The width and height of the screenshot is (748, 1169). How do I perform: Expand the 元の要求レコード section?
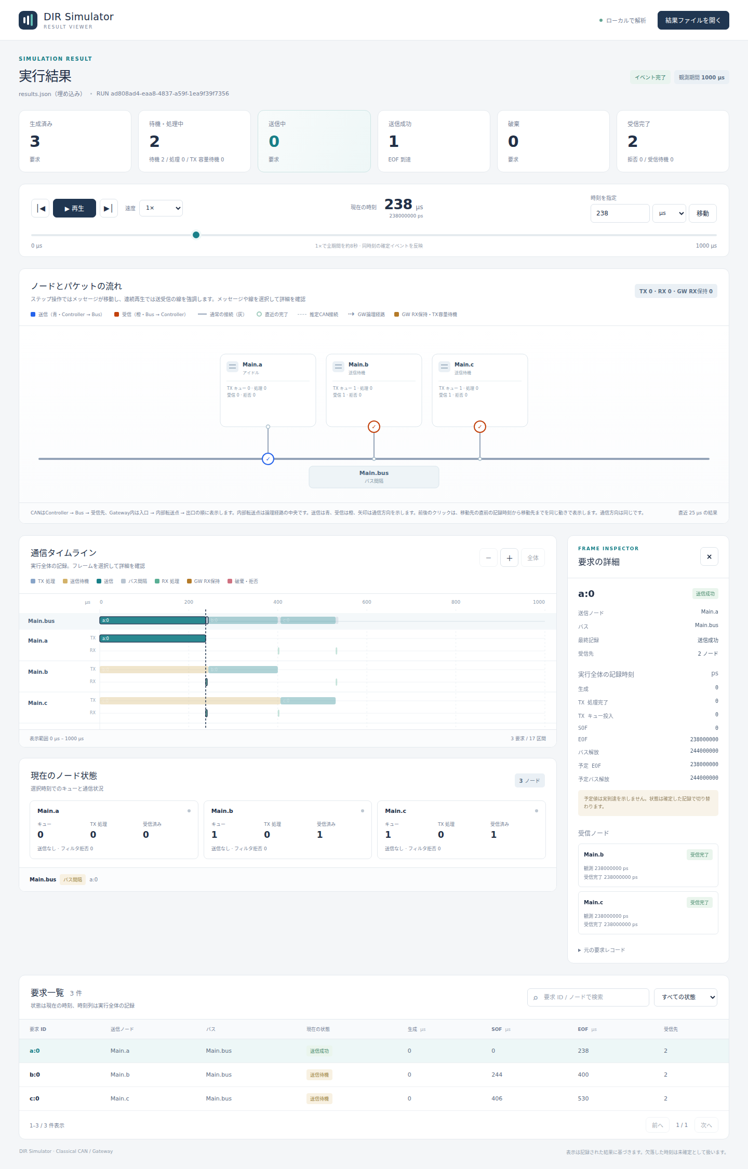point(602,950)
